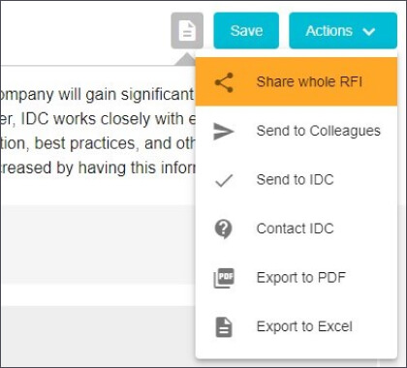The width and height of the screenshot is (407, 368).
Task: Click the gray document notes icon
Action: [187, 31]
